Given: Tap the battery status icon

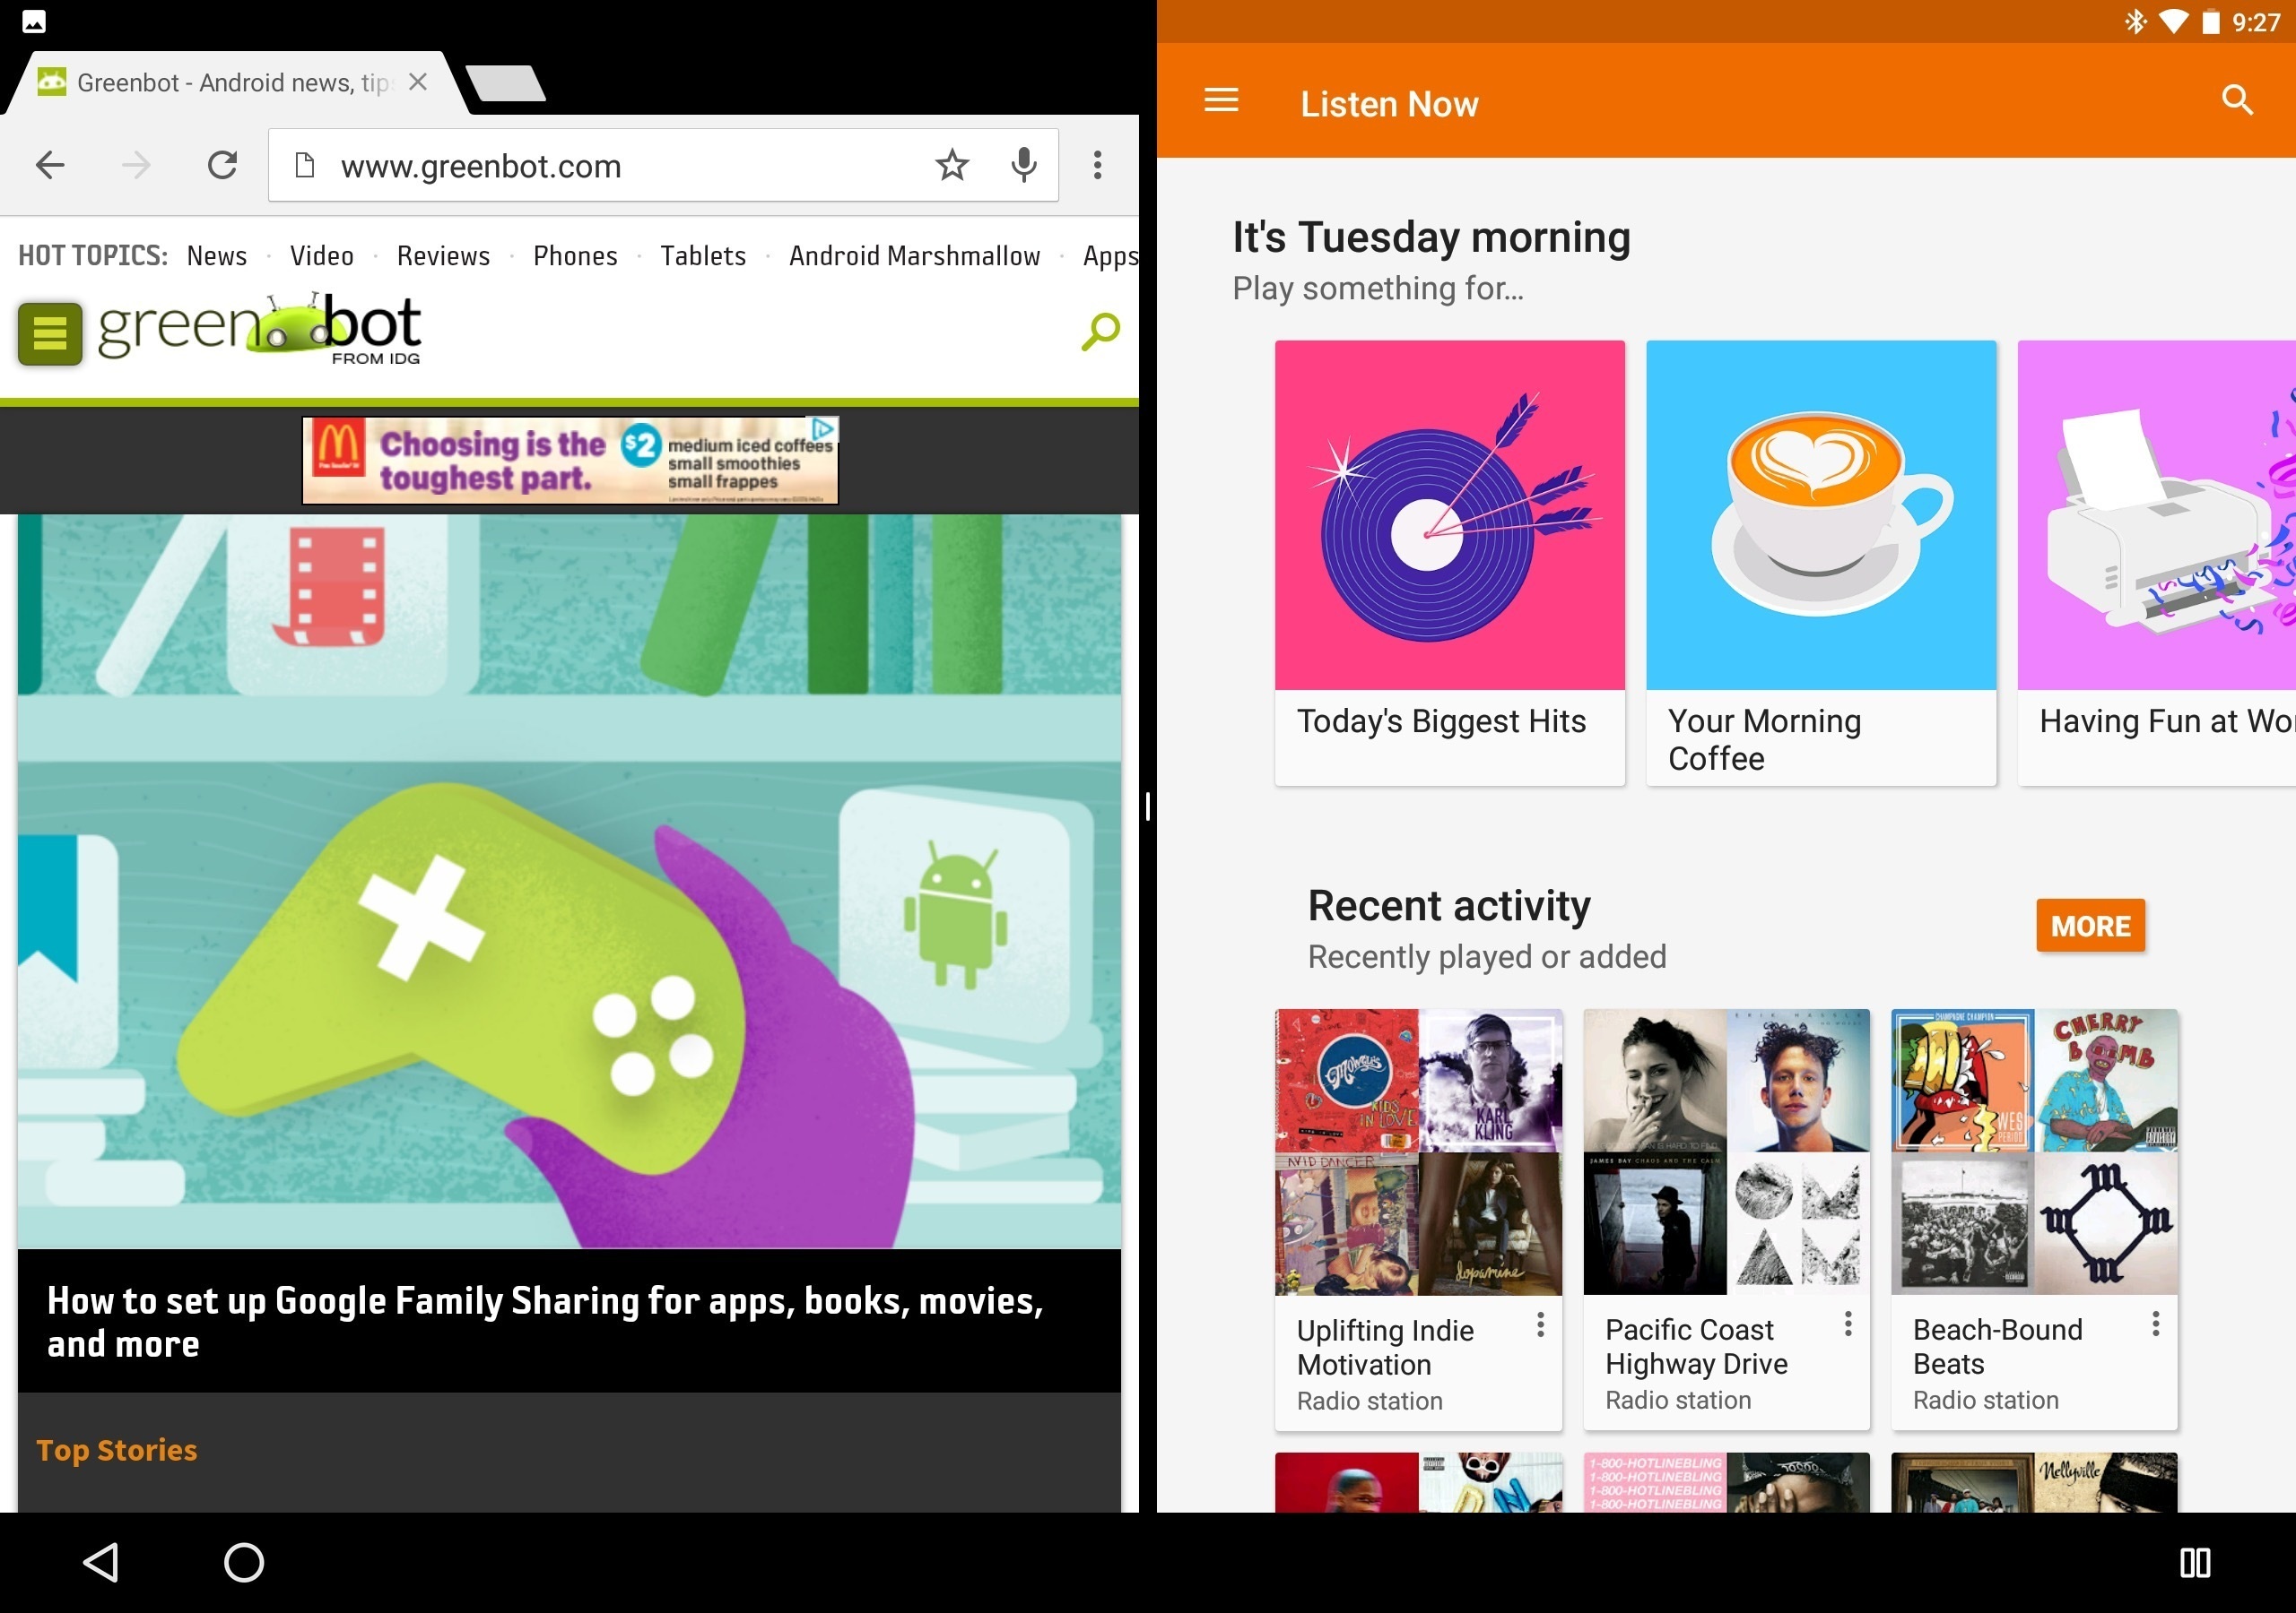Looking at the screenshot, I should pyautogui.click(x=2211, y=21).
